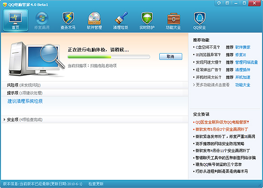The height and width of the screenshot is (188, 263).
Task: Open the 查杀木马 trojan scan icon
Action: tap(68, 20)
